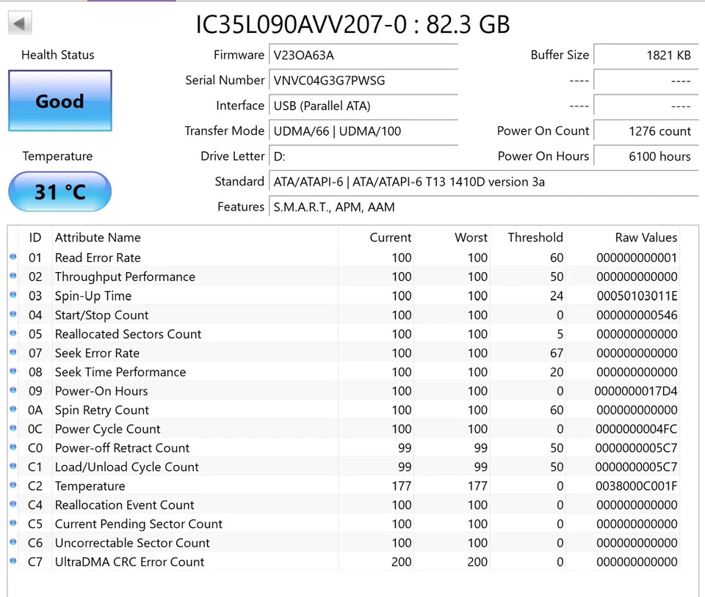Image resolution: width=705 pixels, height=597 pixels.
Task: Select the Power On Count value box
Action: 646,131
